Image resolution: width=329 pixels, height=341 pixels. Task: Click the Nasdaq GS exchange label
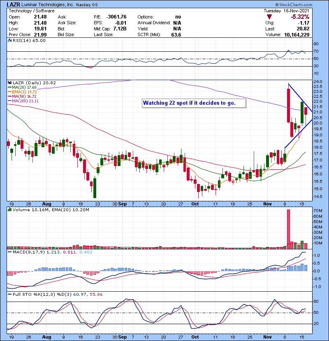87,5
